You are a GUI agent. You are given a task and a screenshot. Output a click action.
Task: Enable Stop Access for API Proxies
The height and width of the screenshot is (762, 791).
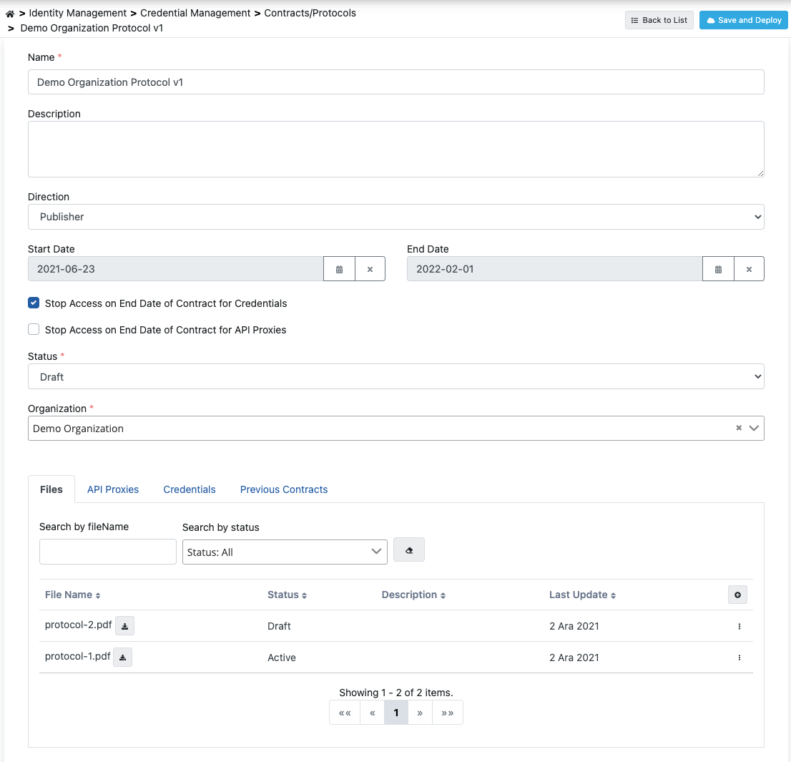(x=34, y=330)
